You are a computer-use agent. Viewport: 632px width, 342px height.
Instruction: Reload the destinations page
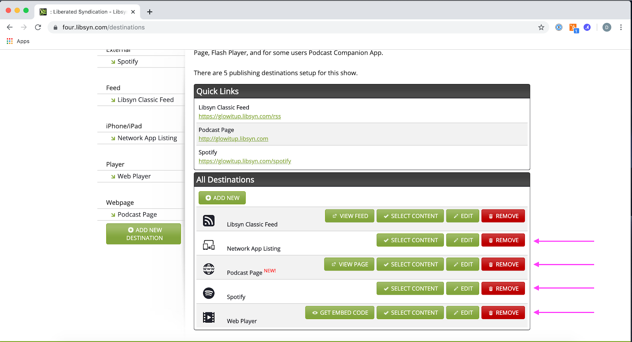pos(38,27)
